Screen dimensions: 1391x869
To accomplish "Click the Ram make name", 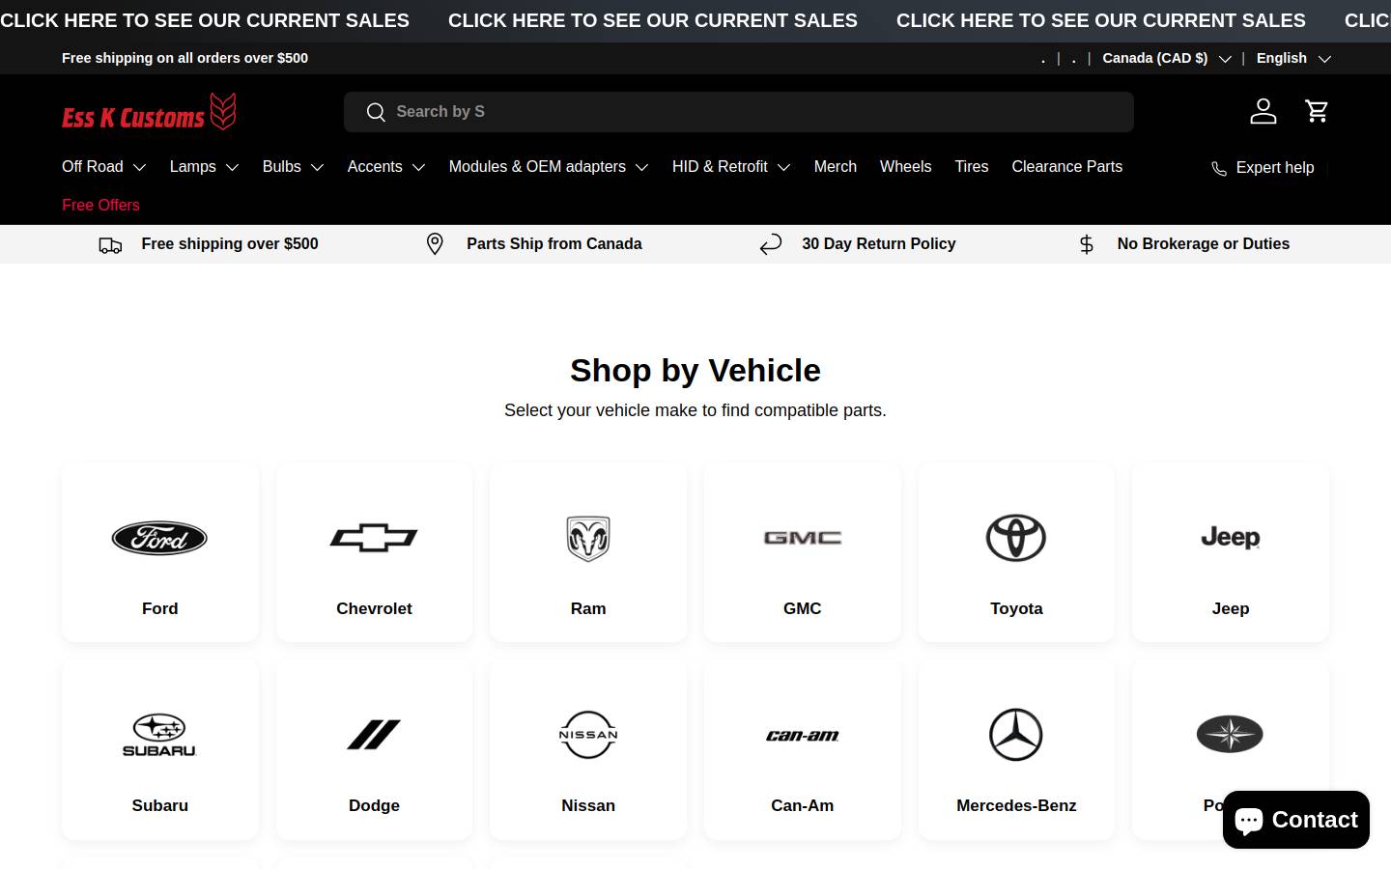I will [588, 608].
